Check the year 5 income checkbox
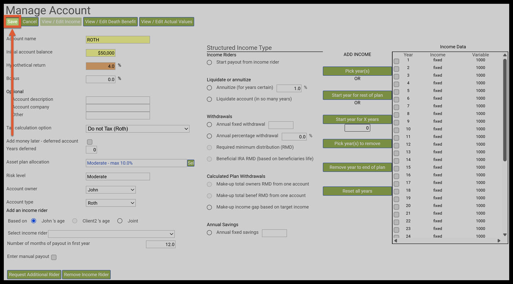513x284 pixels. 396,92
